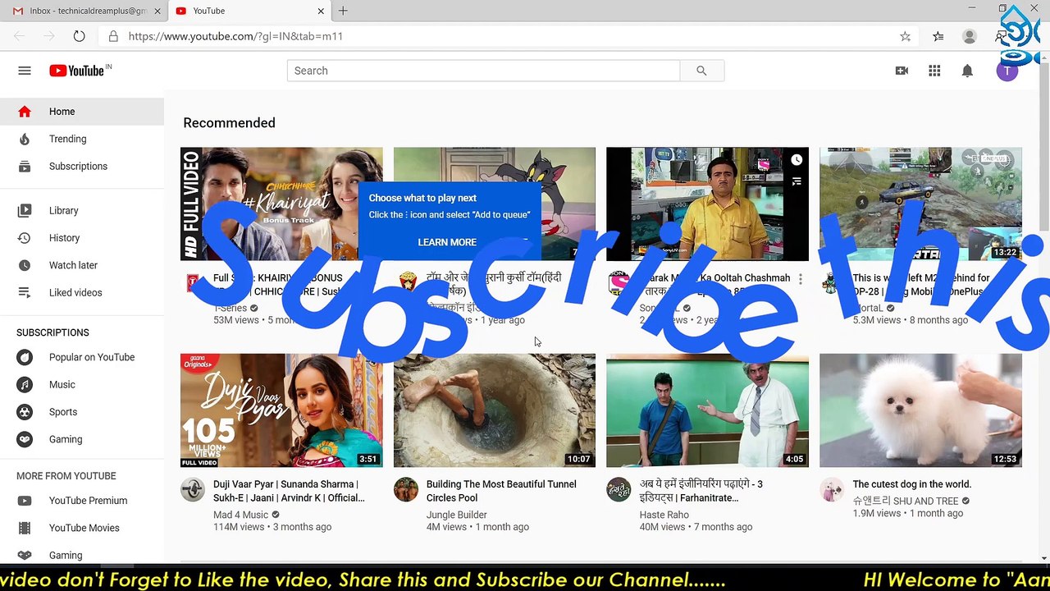Bookmark page with the star icon
Screen dimensions: 1050x591
905,36
